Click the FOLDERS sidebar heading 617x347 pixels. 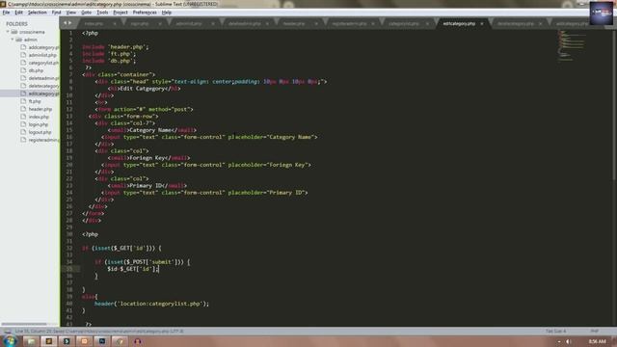(x=16, y=24)
